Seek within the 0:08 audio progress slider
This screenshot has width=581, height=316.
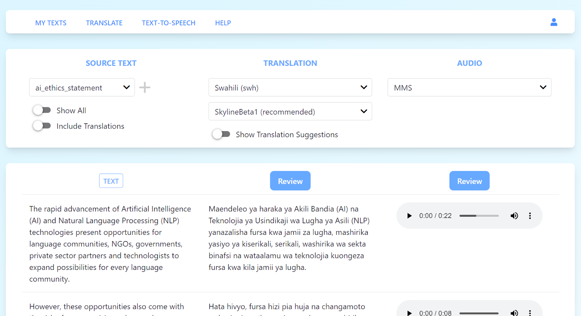pyautogui.click(x=479, y=313)
